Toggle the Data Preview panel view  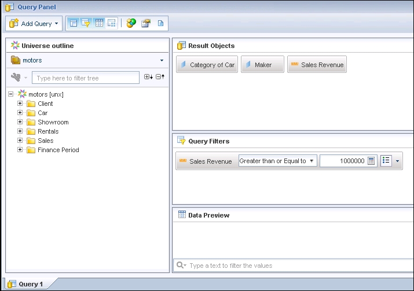point(99,23)
